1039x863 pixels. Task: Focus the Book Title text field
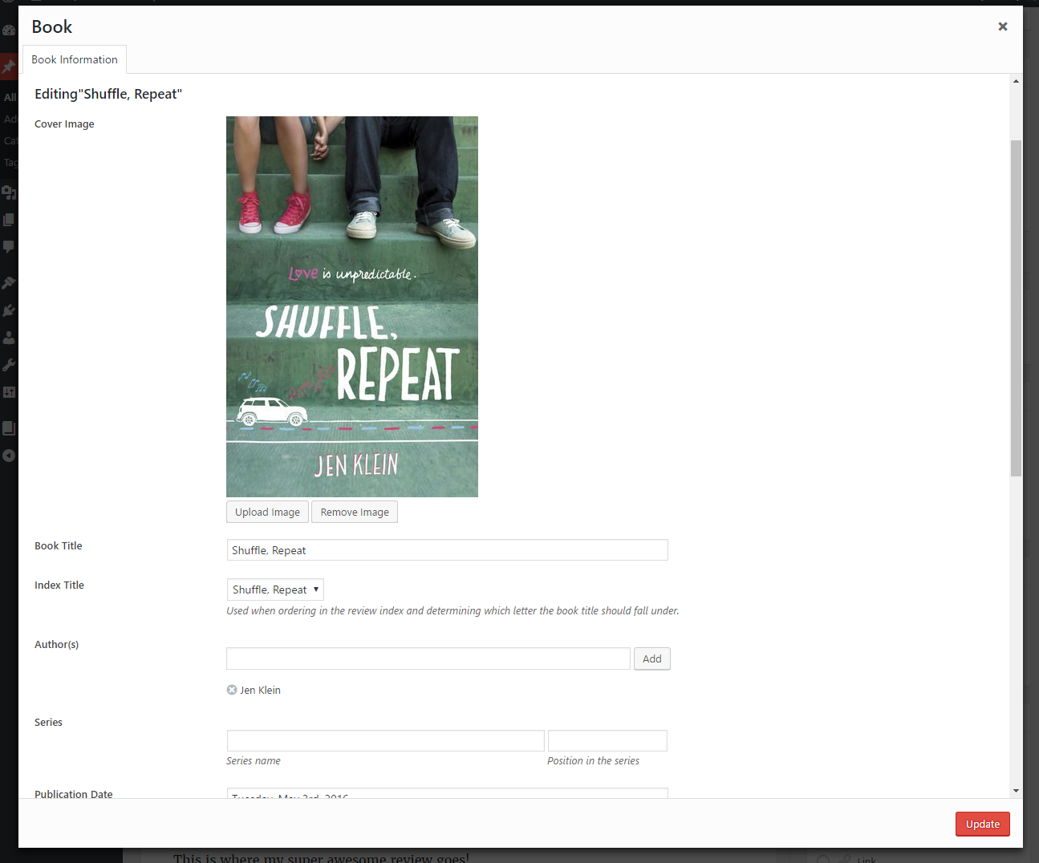pyautogui.click(x=447, y=550)
